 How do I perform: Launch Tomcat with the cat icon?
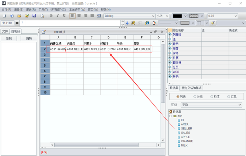pos(133,23)
